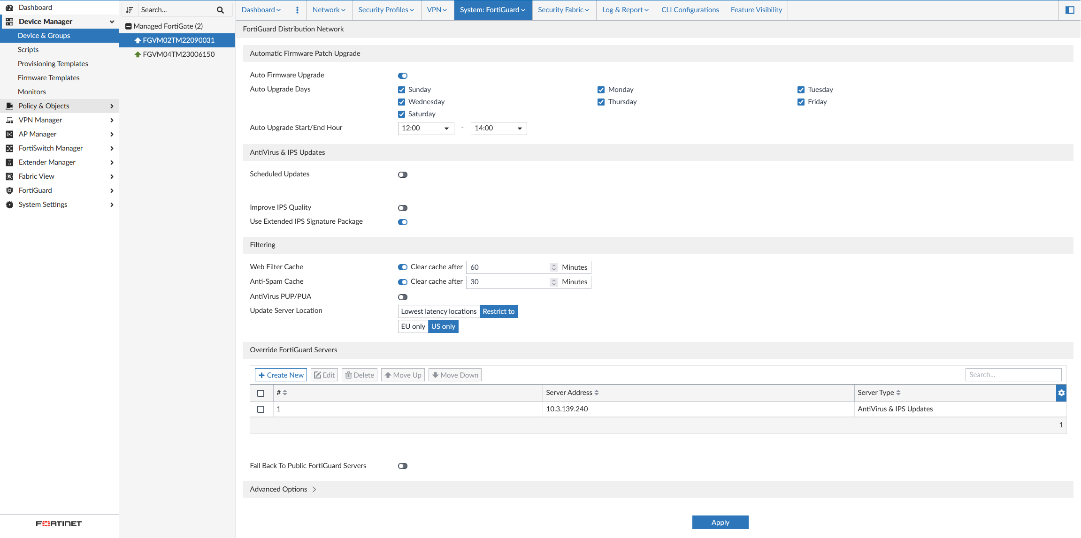Uncheck the Sunday auto upgrade day
Image resolution: width=1081 pixels, height=538 pixels.
pyautogui.click(x=401, y=90)
